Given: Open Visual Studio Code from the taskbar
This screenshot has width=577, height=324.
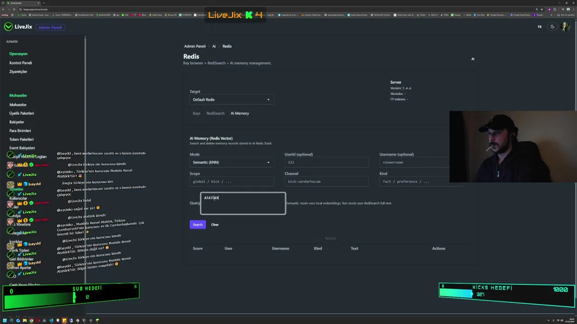Looking at the screenshot, I should (x=51, y=320).
